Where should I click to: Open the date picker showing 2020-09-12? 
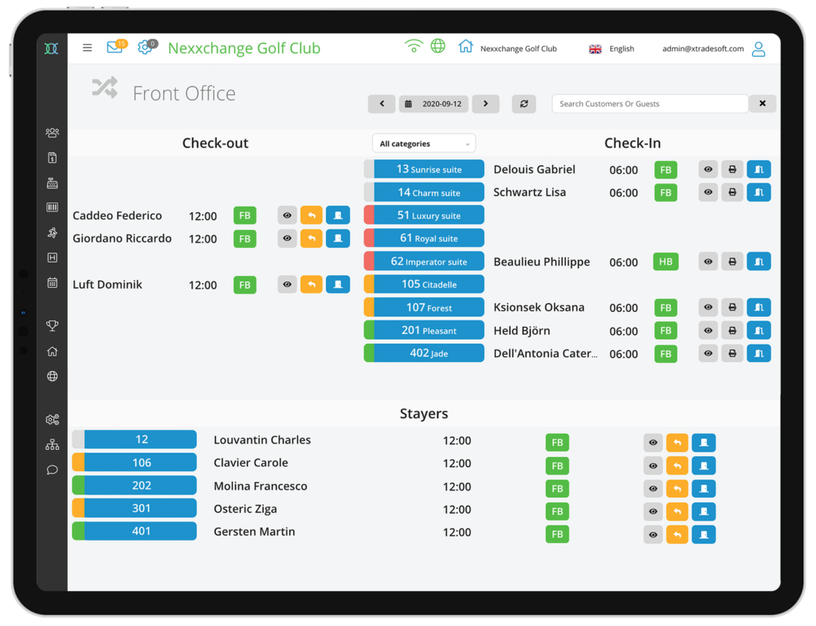433,104
